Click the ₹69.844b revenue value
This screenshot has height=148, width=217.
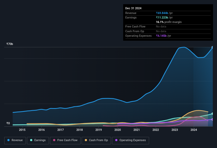click(162, 13)
